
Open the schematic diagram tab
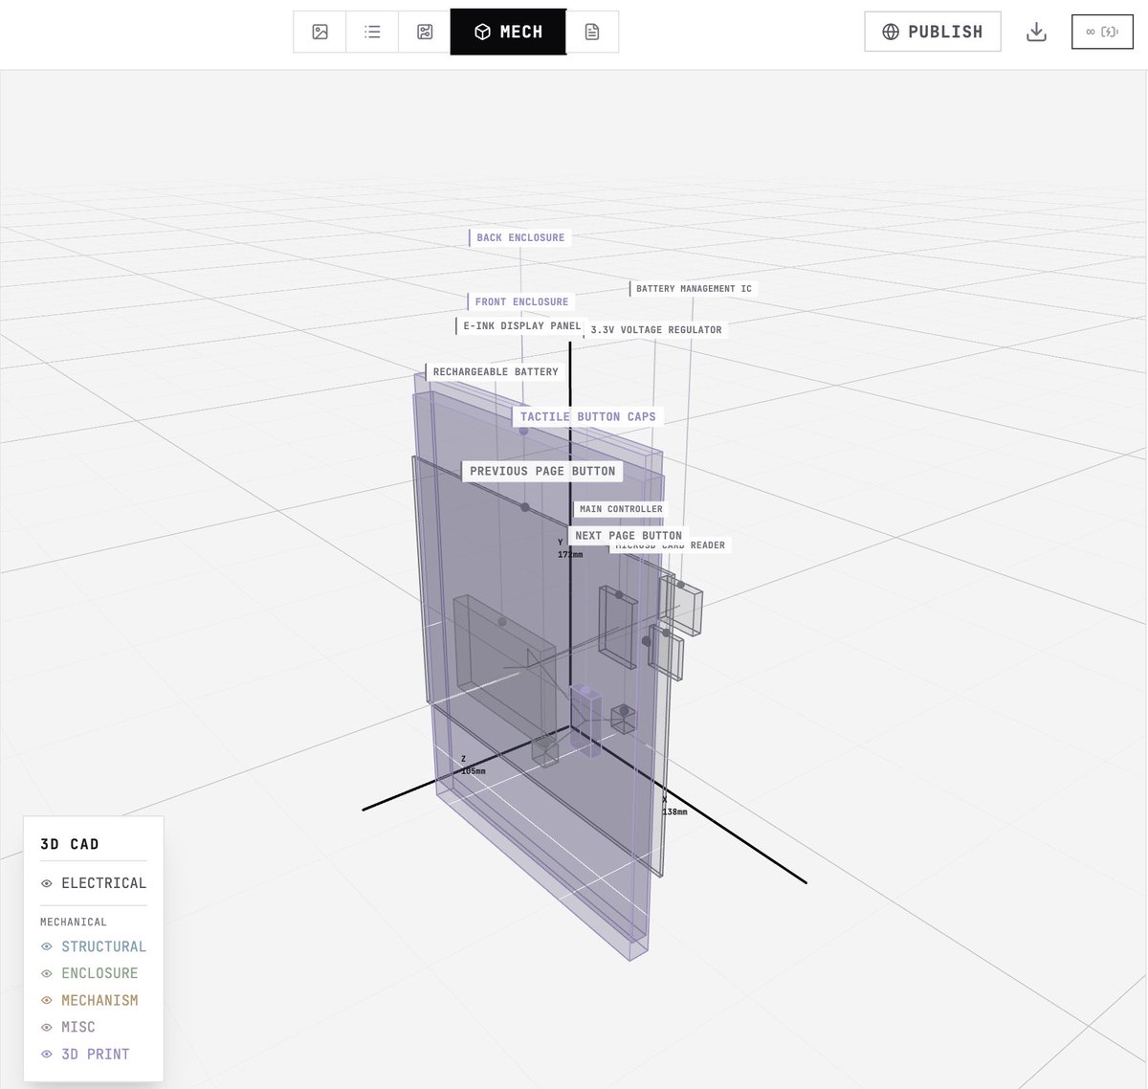pos(425,32)
